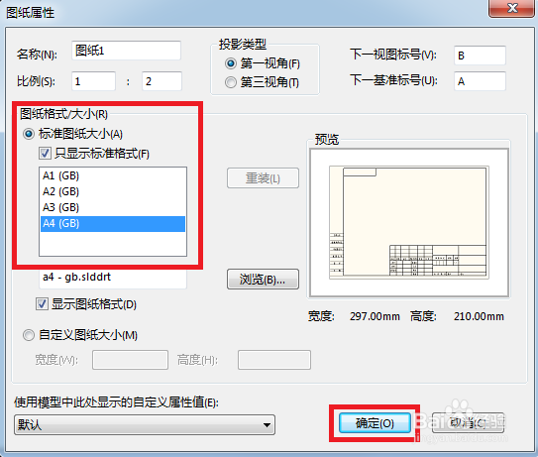
Task: Open the 浏览(B)... browse button
Action: (263, 280)
